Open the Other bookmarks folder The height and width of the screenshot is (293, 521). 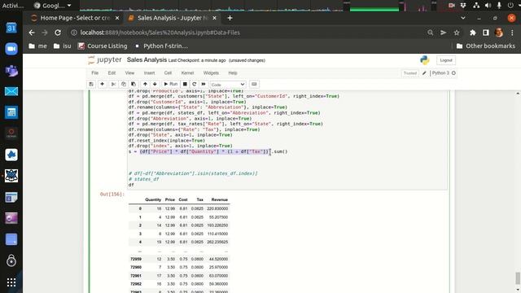[x=486, y=46]
